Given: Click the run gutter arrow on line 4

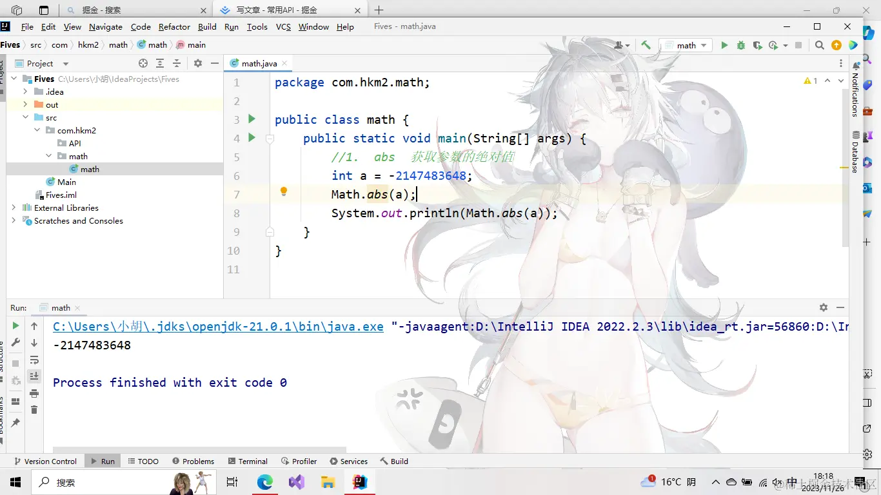Looking at the screenshot, I should pos(252,137).
